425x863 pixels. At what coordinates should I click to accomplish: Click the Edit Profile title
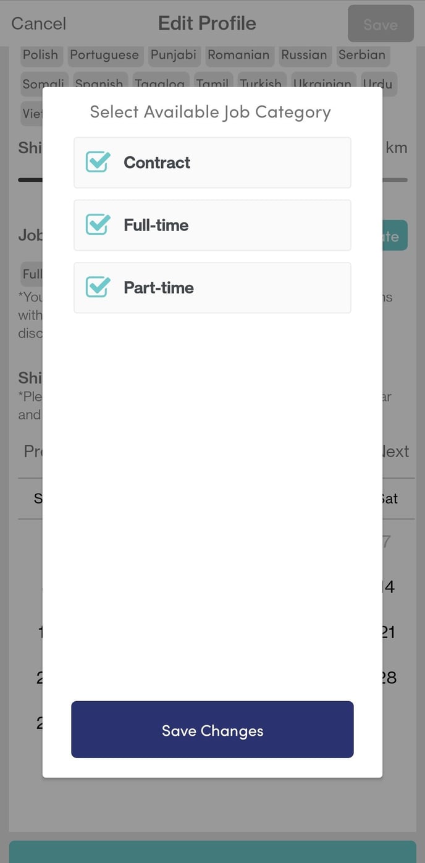(x=207, y=23)
